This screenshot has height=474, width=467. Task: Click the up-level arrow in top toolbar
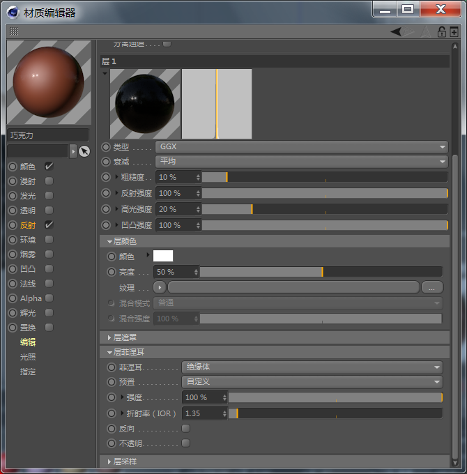point(426,31)
